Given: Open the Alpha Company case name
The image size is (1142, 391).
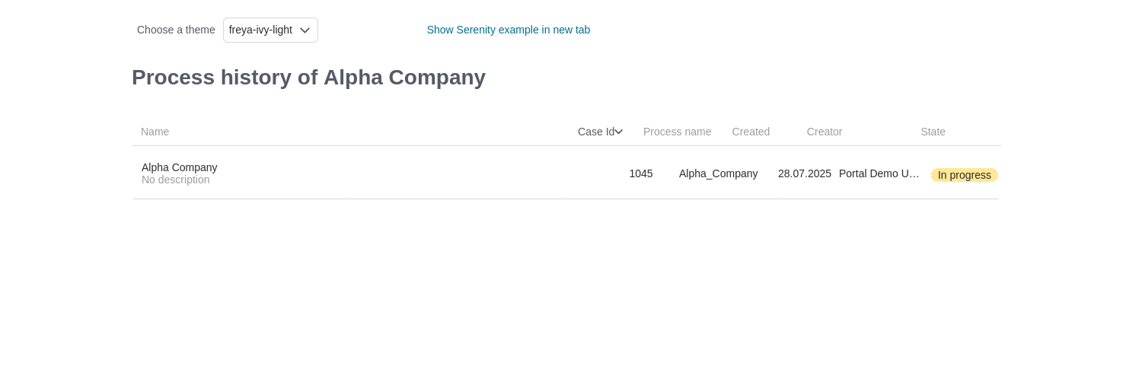Looking at the screenshot, I should tap(179, 167).
